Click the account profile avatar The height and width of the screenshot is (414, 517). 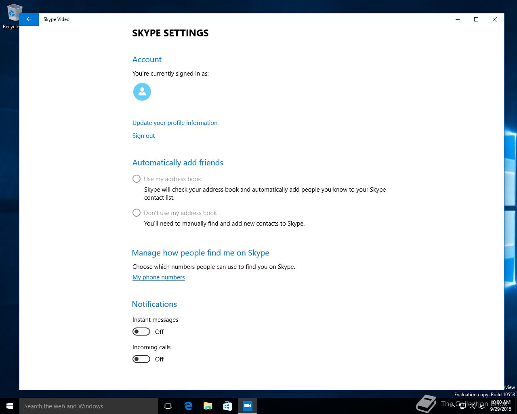(x=142, y=92)
